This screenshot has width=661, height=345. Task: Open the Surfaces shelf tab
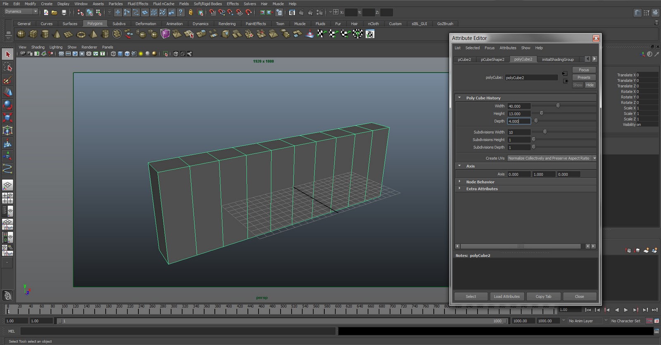click(x=70, y=24)
